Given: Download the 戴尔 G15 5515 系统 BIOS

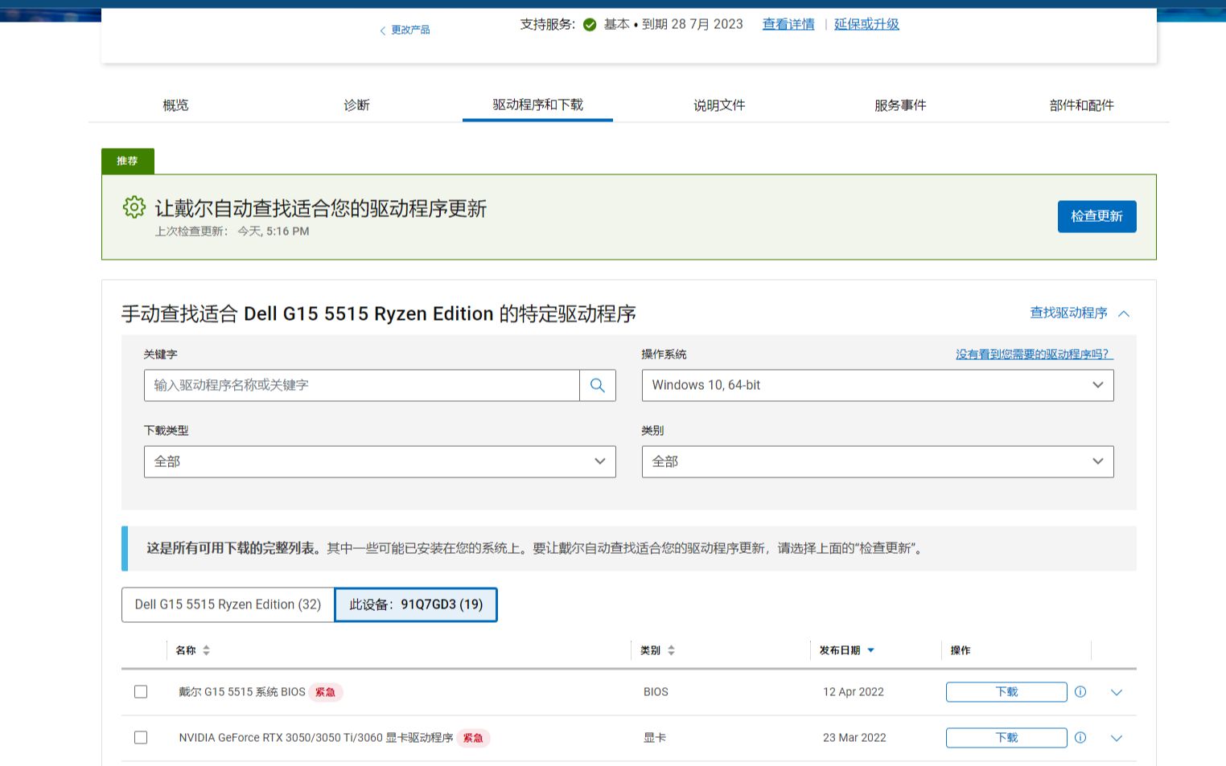Looking at the screenshot, I should pyautogui.click(x=1006, y=691).
